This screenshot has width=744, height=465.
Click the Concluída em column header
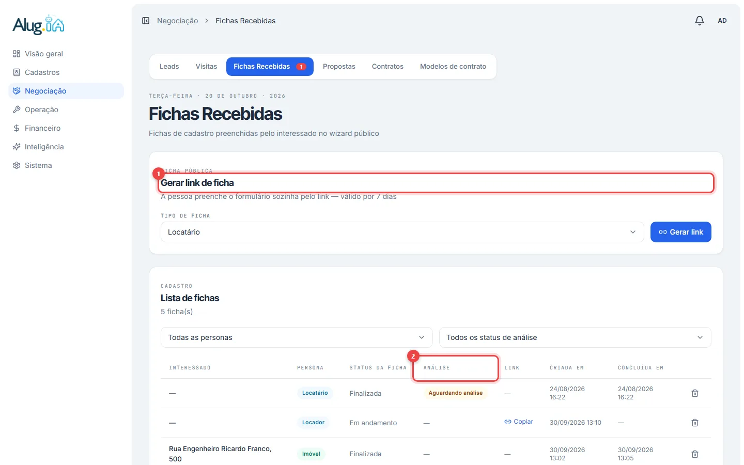[641, 368]
